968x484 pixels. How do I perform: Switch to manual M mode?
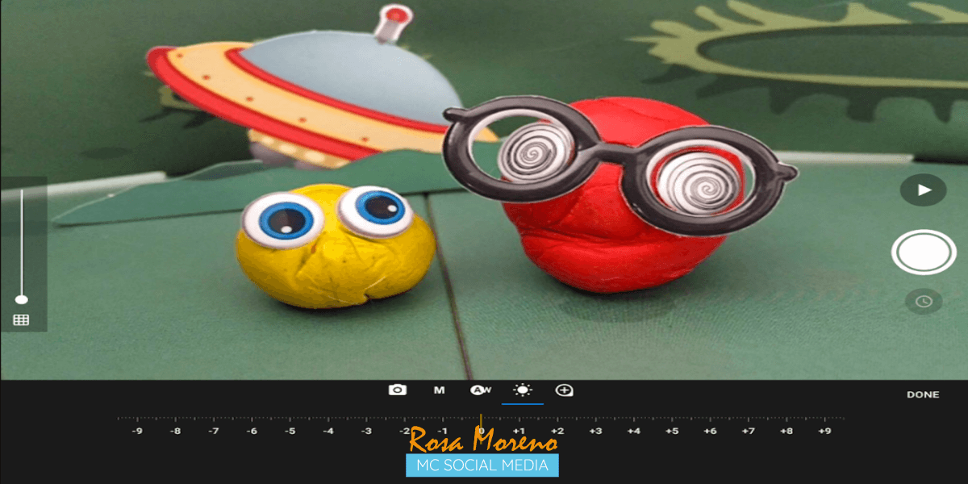(440, 390)
